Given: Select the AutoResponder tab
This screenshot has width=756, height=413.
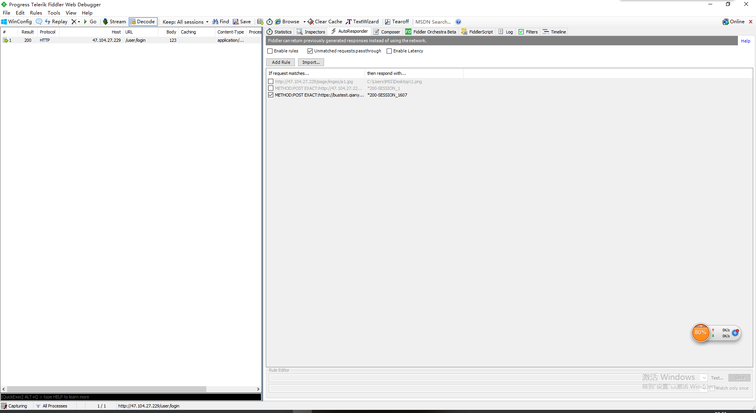Looking at the screenshot, I should [x=349, y=32].
